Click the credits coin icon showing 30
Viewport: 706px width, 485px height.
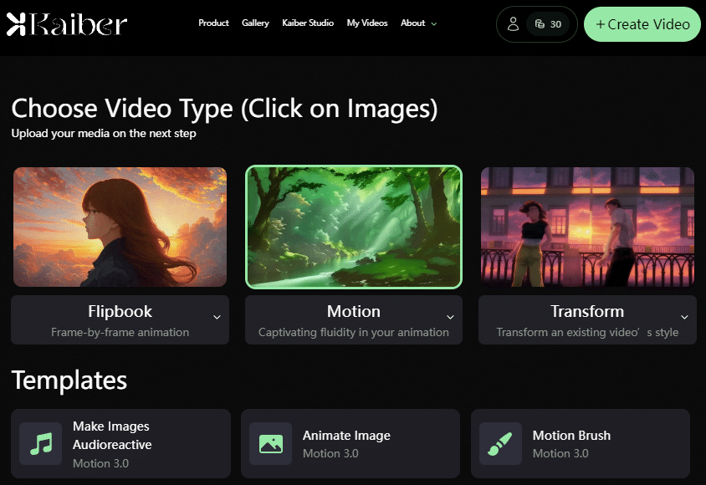click(540, 24)
